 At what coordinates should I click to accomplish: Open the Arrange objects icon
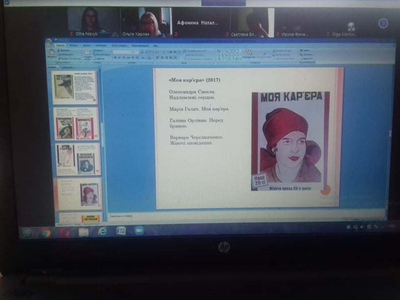tap(249, 53)
